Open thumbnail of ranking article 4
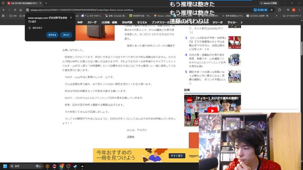The height and width of the screenshot is (170, 303). 235,59
